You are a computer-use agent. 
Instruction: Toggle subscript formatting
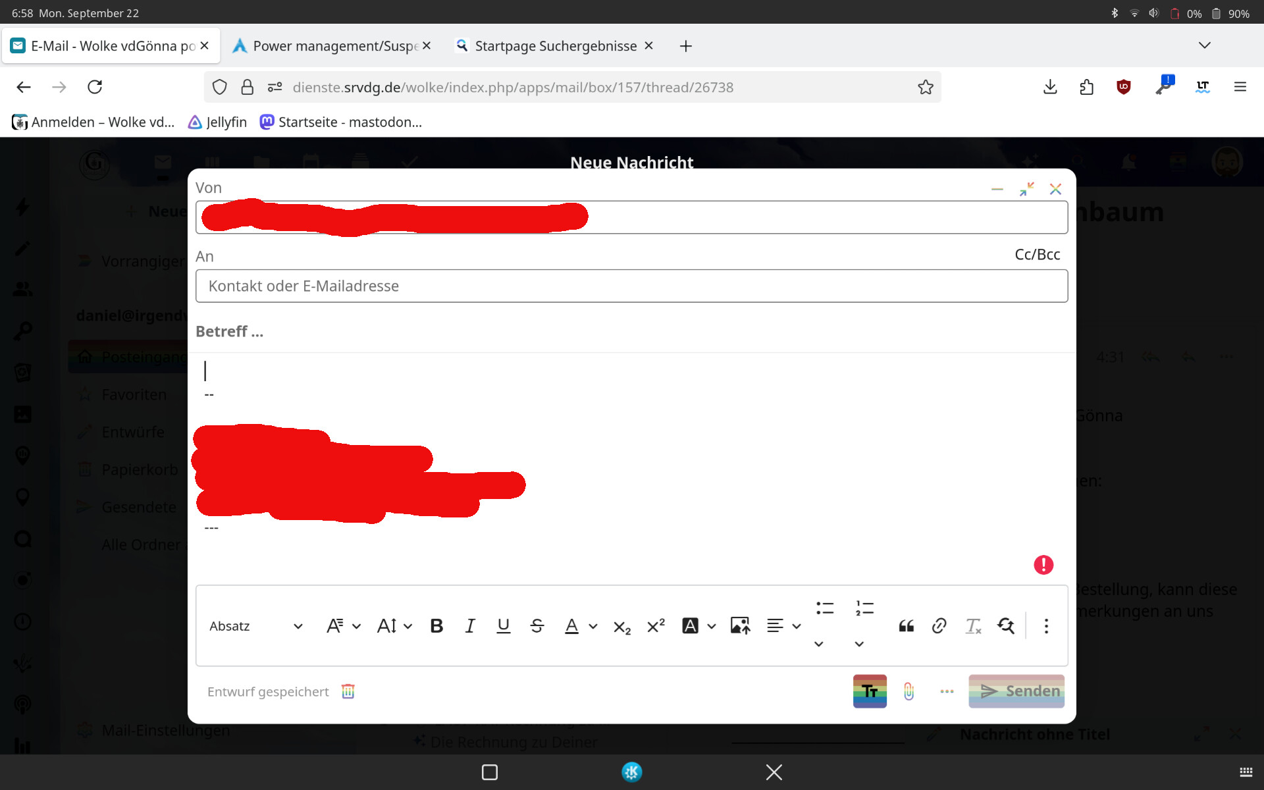[x=622, y=626]
